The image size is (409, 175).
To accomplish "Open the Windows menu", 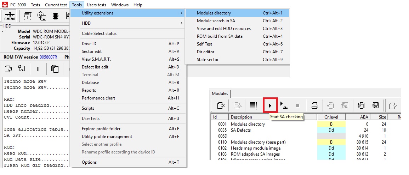I will [x=120, y=5].
